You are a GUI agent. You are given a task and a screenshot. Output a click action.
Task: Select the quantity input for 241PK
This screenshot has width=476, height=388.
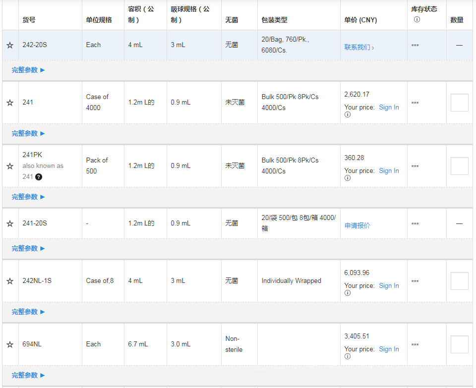[x=459, y=166]
